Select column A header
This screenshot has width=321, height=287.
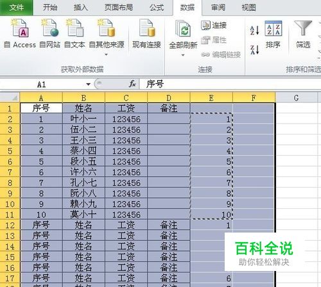(x=41, y=97)
